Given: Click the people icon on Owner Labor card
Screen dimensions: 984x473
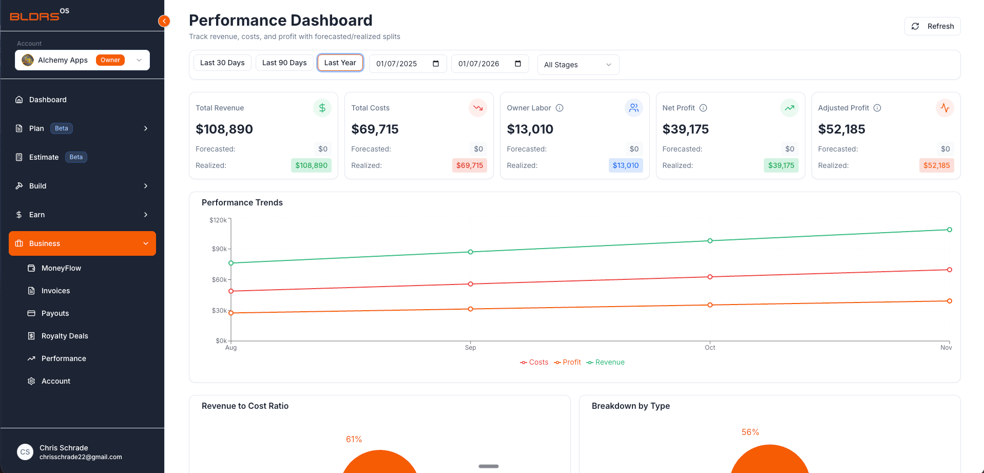Looking at the screenshot, I should click(633, 108).
